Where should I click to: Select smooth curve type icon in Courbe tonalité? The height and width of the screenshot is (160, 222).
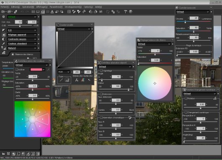coord(67,80)
